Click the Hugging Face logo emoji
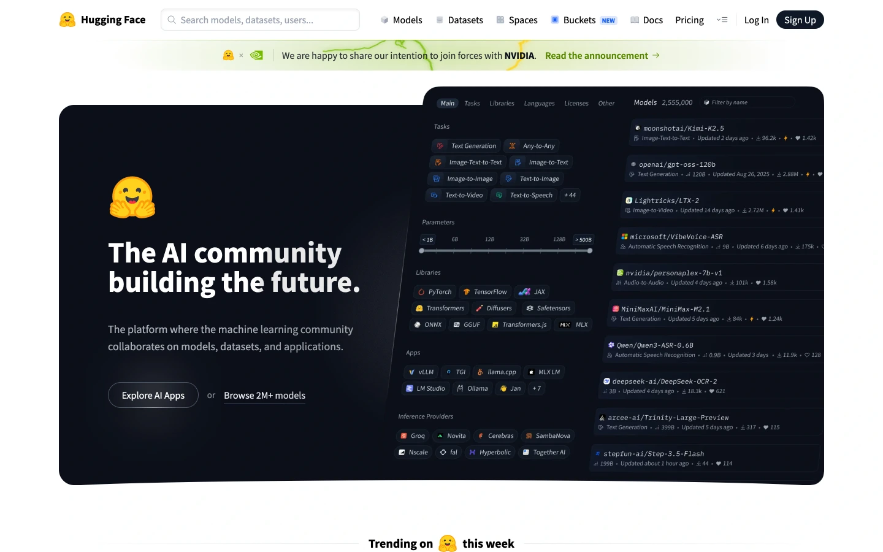Image resolution: width=883 pixels, height=552 pixels. click(67, 20)
